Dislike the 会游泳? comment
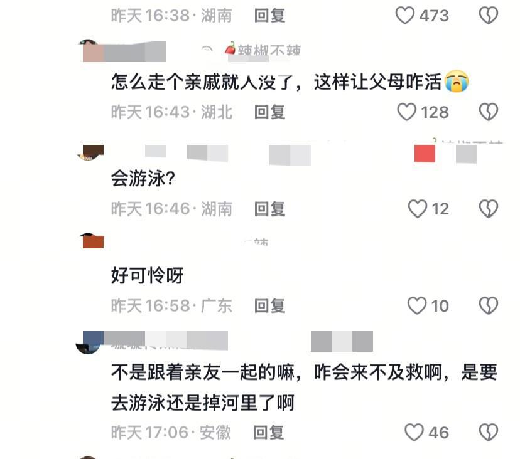 tap(489, 209)
